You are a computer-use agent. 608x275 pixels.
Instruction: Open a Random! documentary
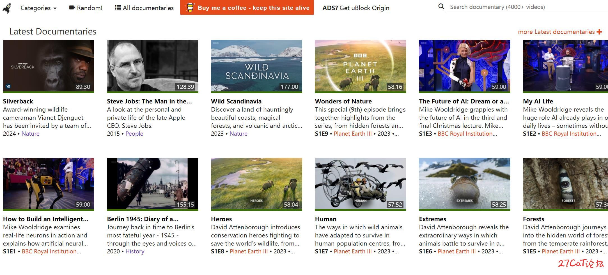click(x=86, y=8)
